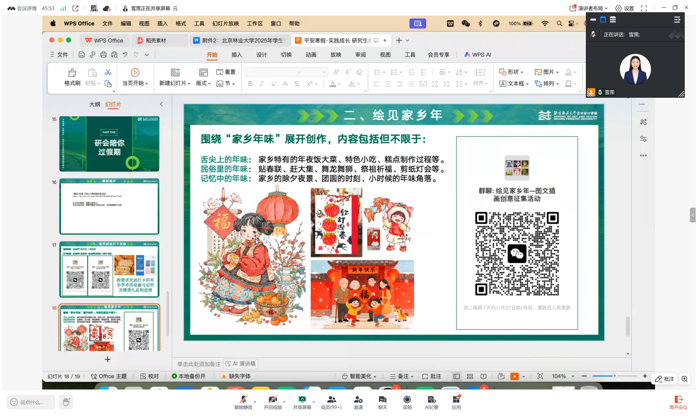
Task: Click the New Slide (新建幻灯片) icon
Action: pos(175,73)
